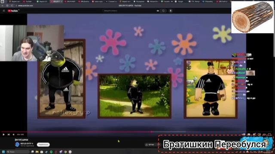Open on-screen keyboard in search box
This screenshot has height=154, width=275.
158,11
